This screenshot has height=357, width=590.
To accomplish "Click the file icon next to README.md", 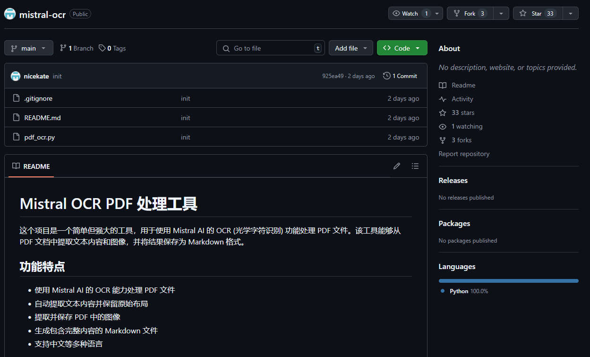I will (16, 118).
